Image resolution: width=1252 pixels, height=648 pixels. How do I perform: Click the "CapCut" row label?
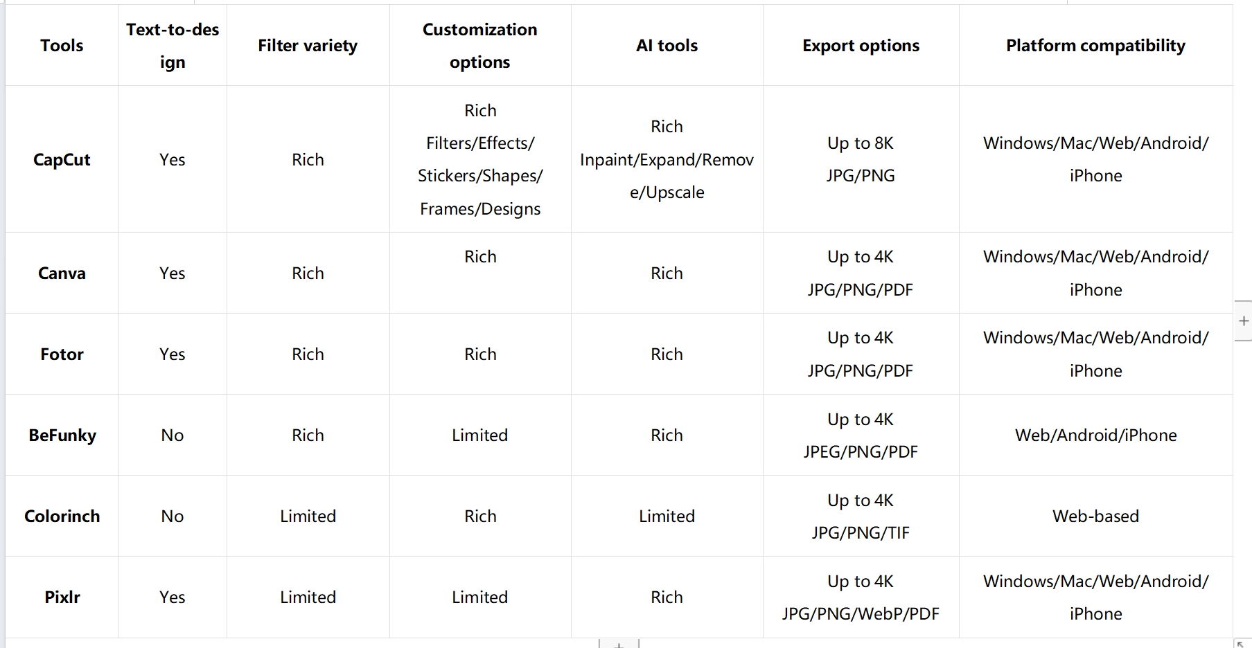[x=62, y=160]
